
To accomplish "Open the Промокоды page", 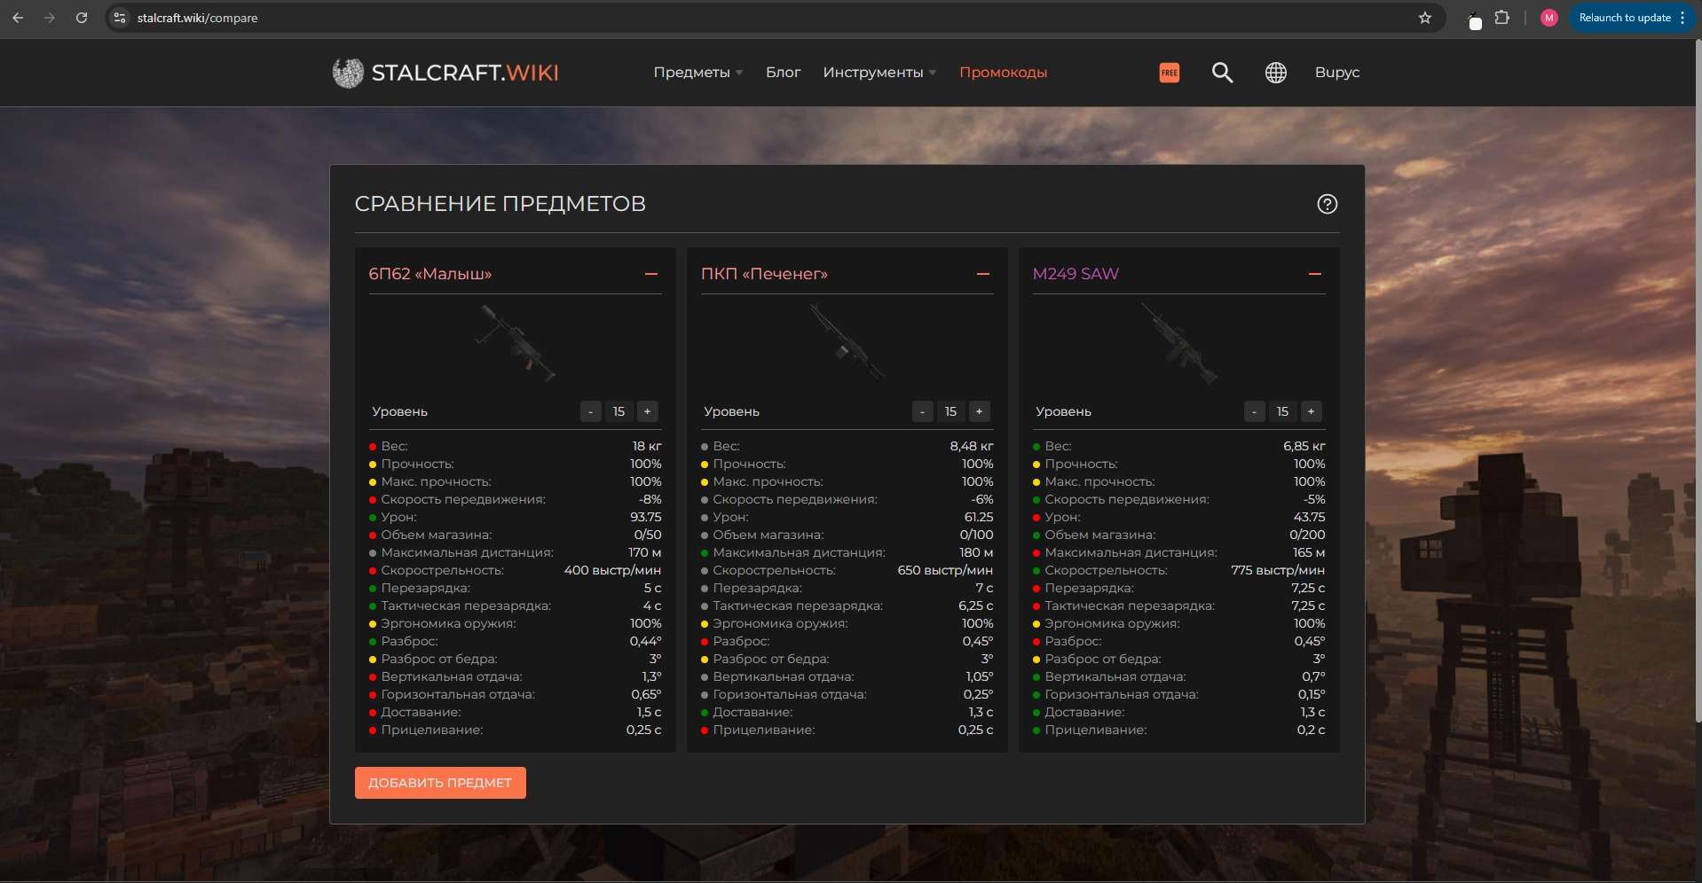I will coord(1003,73).
